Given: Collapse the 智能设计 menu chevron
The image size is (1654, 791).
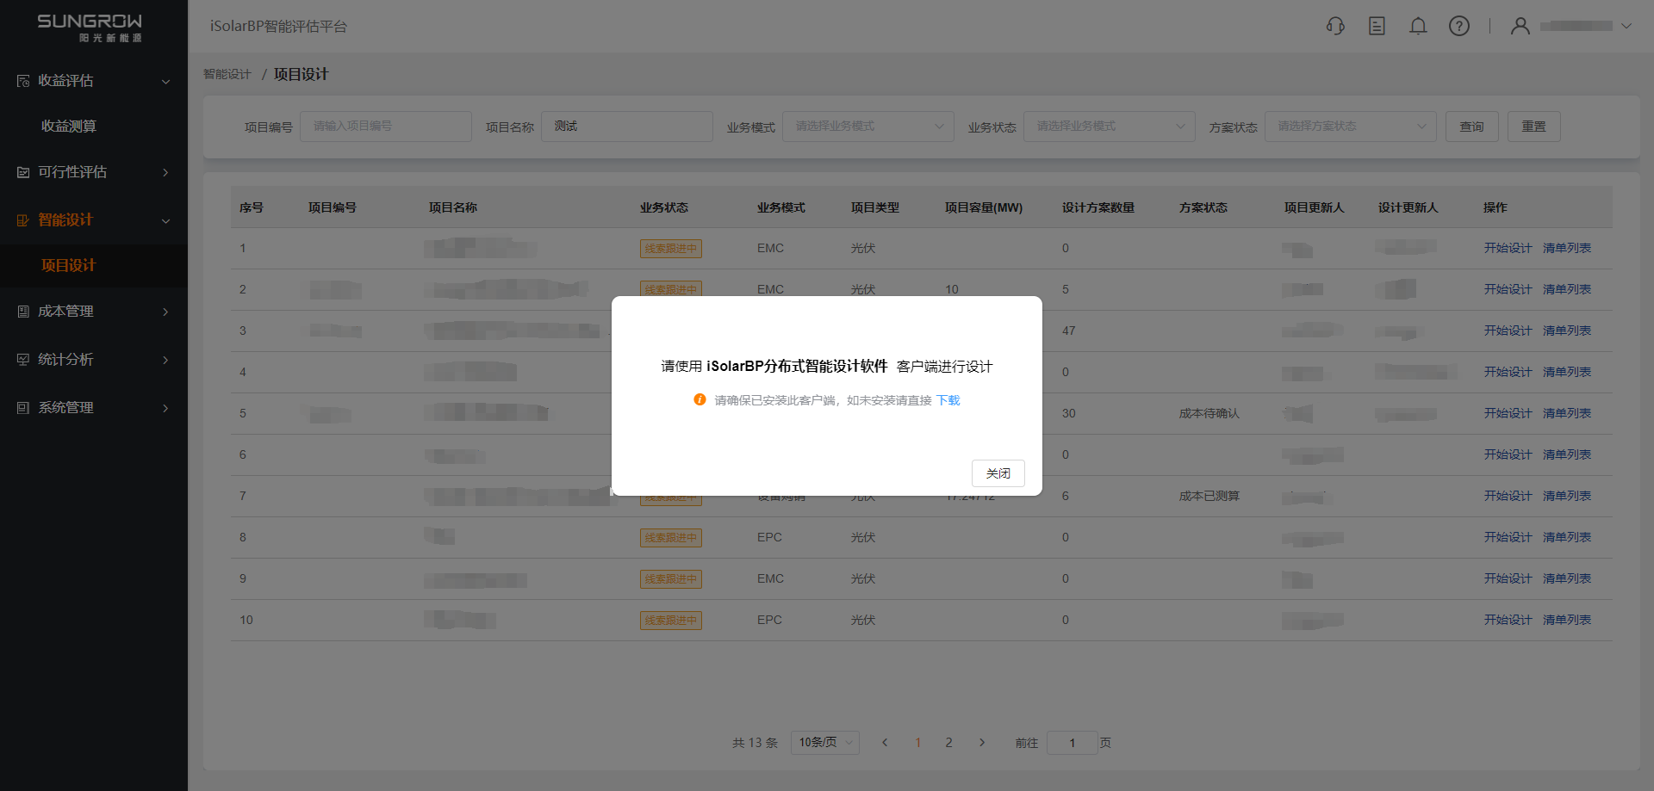Looking at the screenshot, I should pyautogui.click(x=165, y=221).
